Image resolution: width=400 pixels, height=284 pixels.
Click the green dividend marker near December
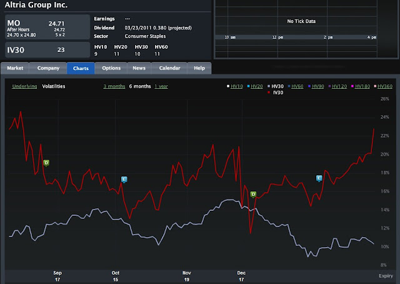coord(253,194)
